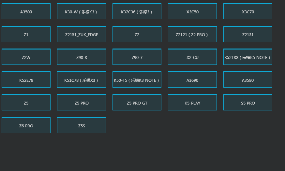Select Z2121 (Z2 PRO) device
The height and width of the screenshot is (171, 285).
192,34
